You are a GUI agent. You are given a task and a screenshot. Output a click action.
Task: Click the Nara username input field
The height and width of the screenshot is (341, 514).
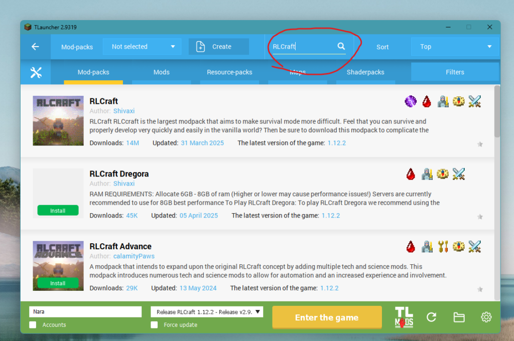pyautogui.click(x=85, y=312)
